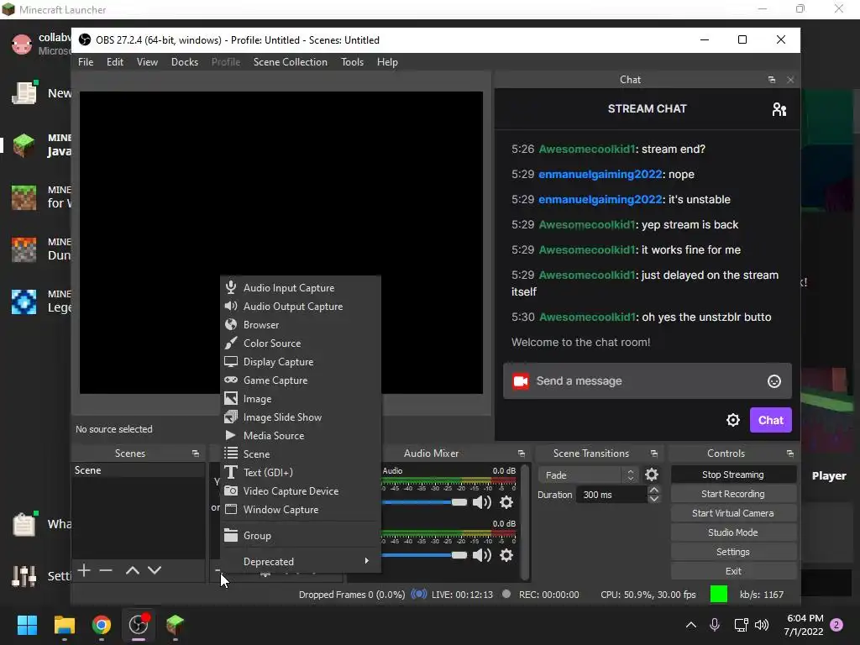Click the Duration 300 ms field
Screen dimensions: 860x645
click(612, 495)
